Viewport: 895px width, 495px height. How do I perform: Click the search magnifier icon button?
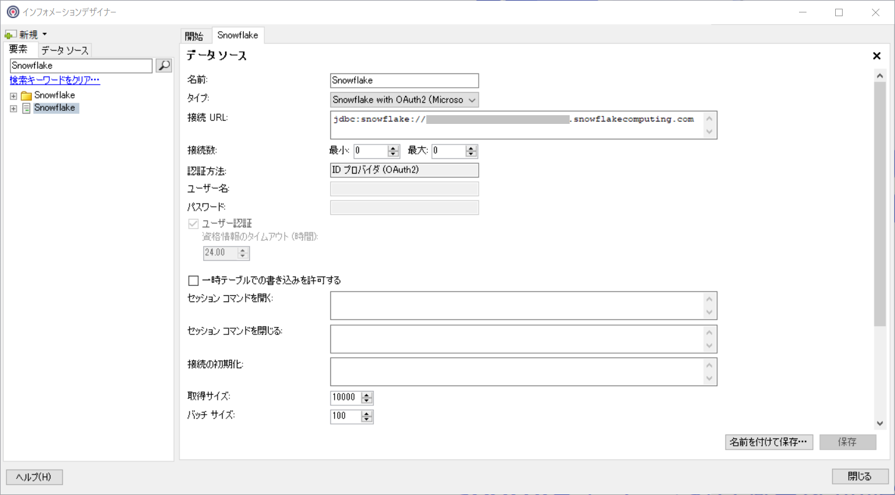coord(164,65)
